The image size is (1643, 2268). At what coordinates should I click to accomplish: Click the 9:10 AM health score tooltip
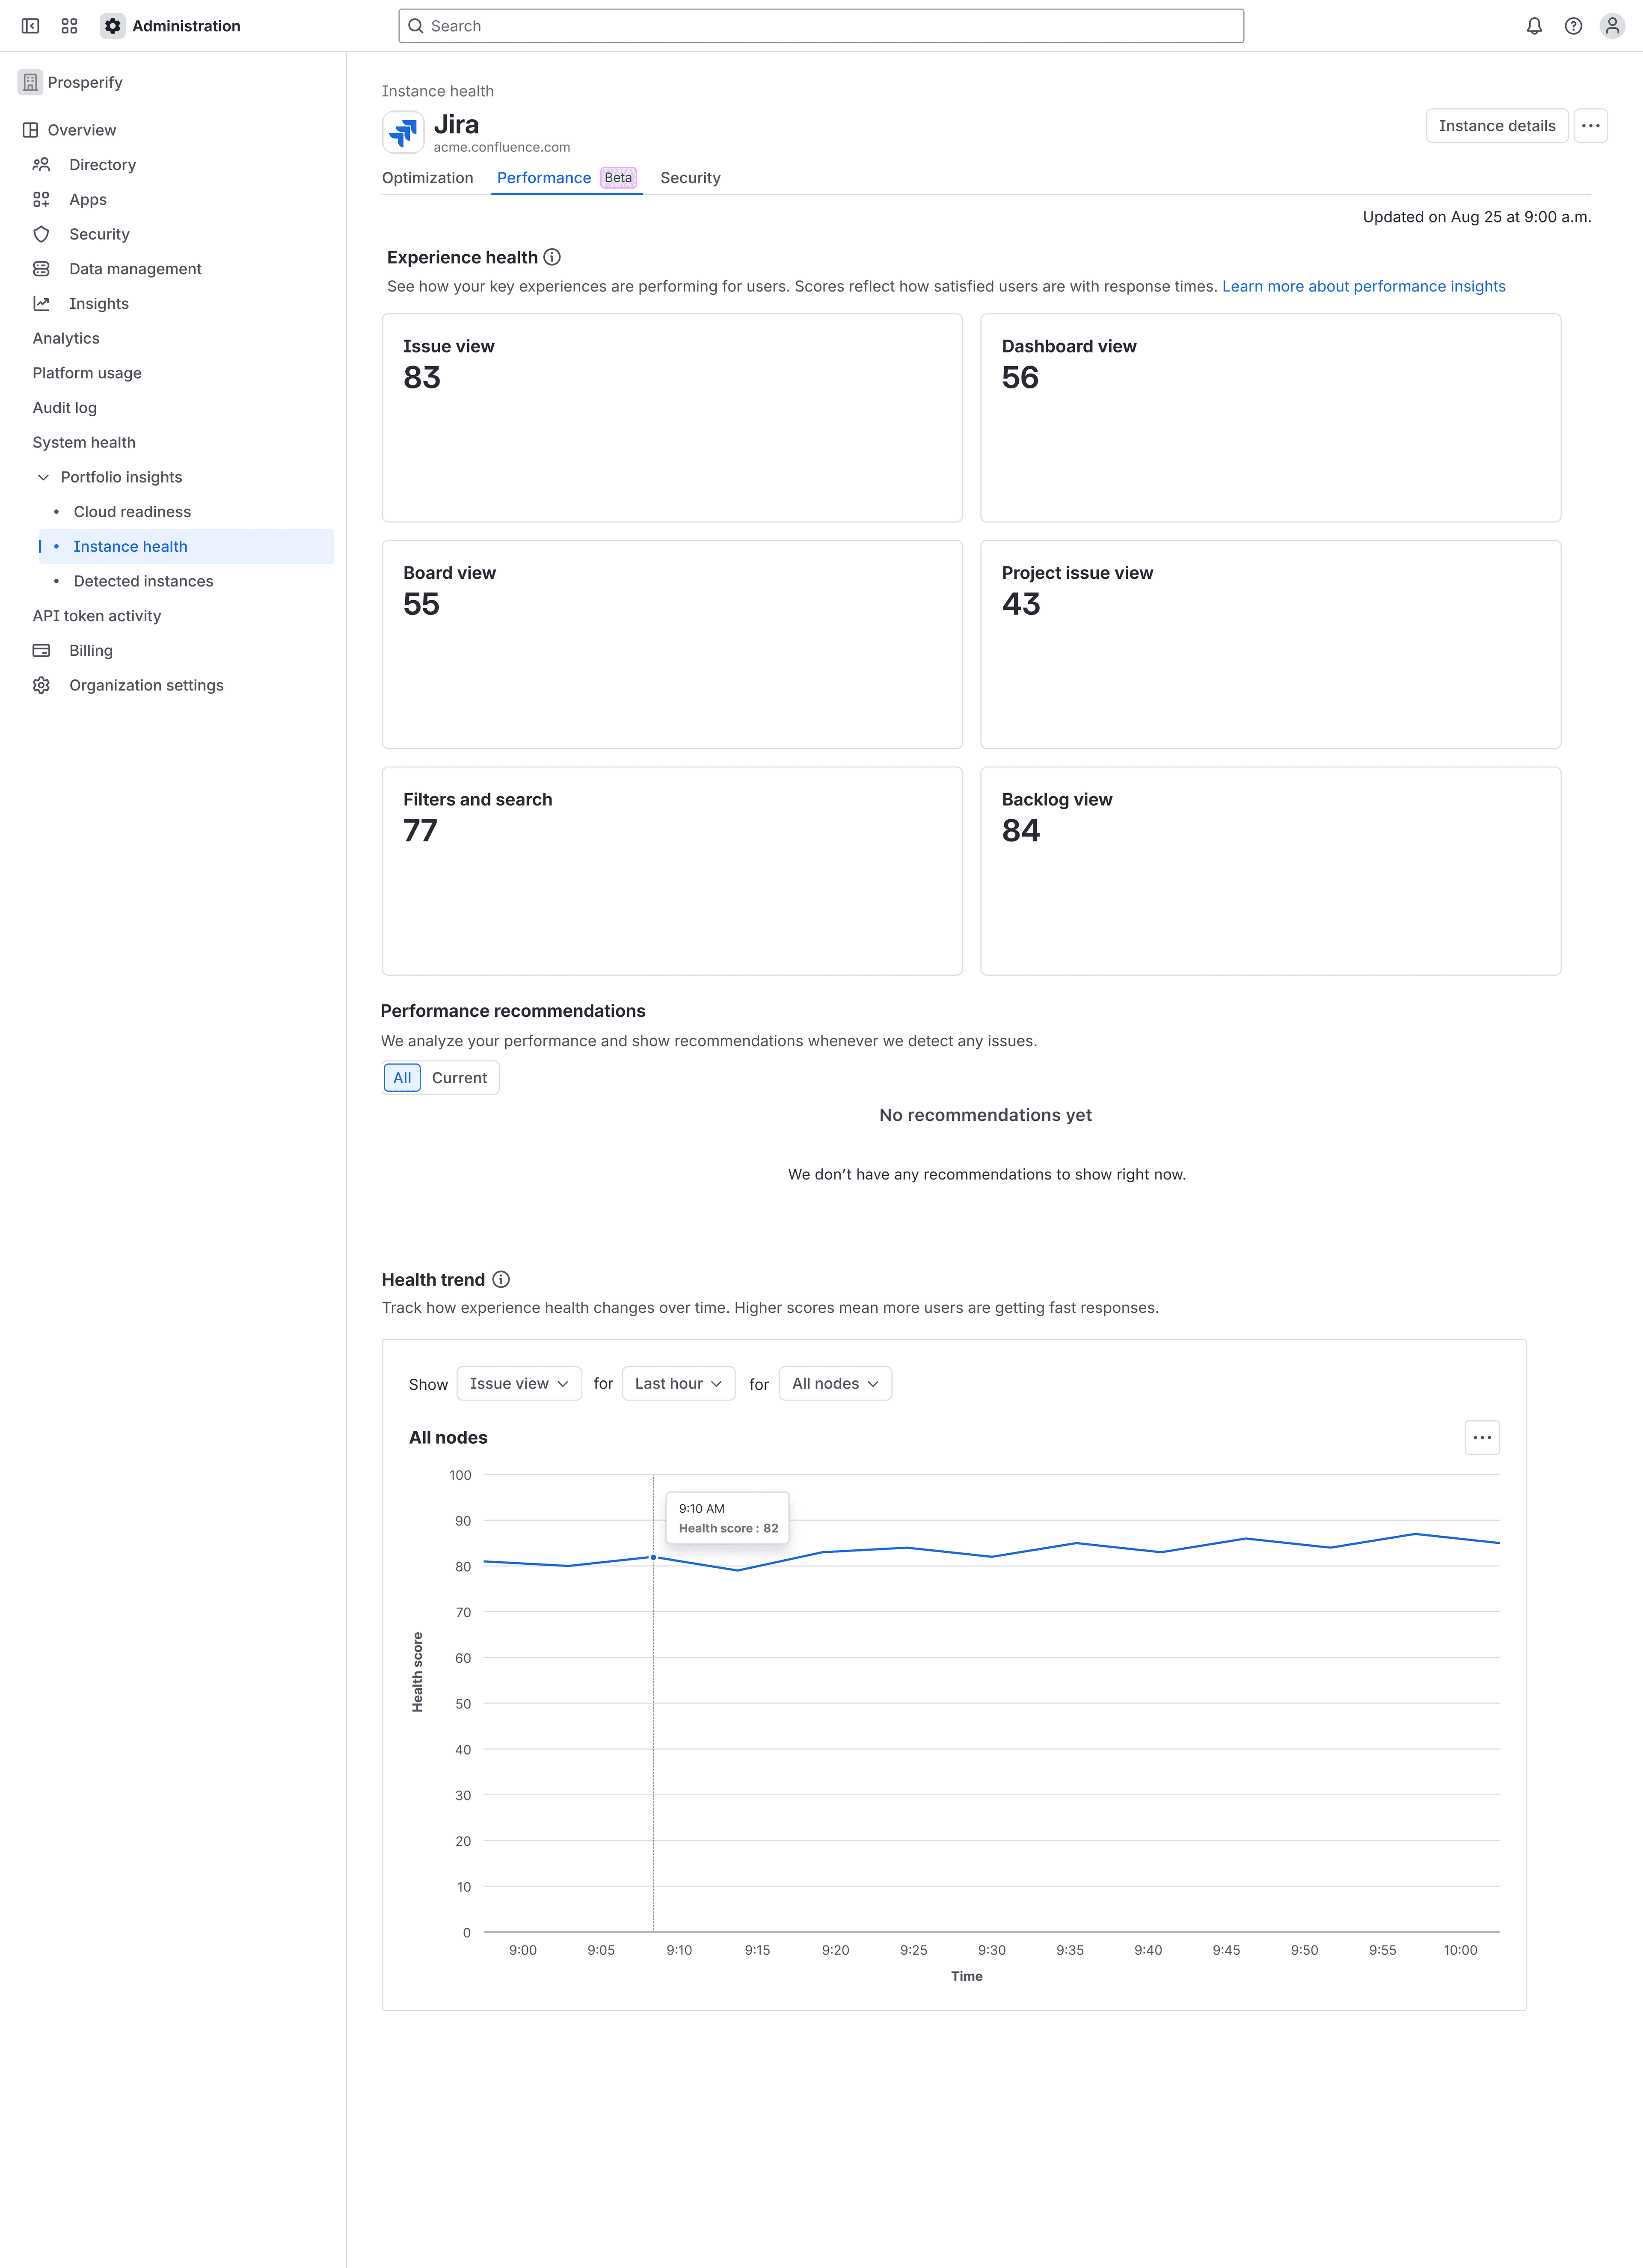(x=728, y=1518)
